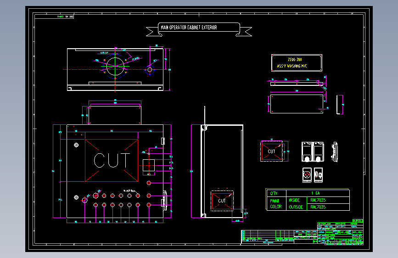Click the green title block in bottom-right corner
This screenshot has width=398, height=258.
point(340,232)
